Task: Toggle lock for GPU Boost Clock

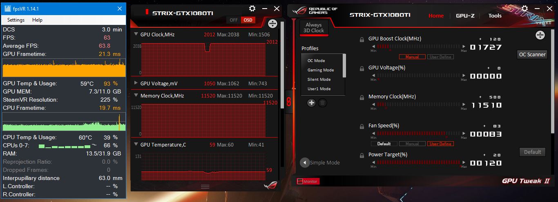Action: click(x=362, y=40)
